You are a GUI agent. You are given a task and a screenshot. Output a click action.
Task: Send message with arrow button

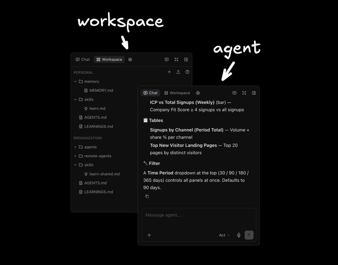249,235
